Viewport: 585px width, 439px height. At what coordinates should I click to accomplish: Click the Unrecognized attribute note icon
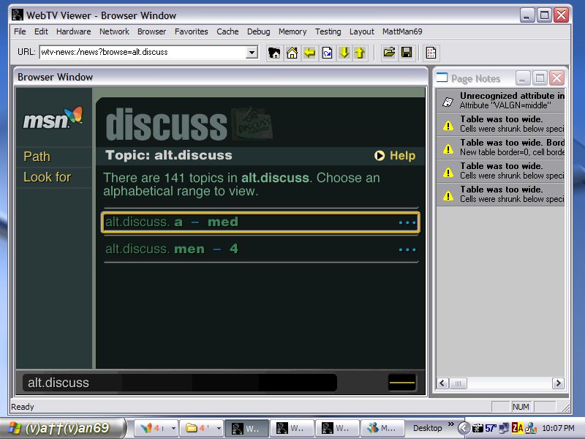448,101
